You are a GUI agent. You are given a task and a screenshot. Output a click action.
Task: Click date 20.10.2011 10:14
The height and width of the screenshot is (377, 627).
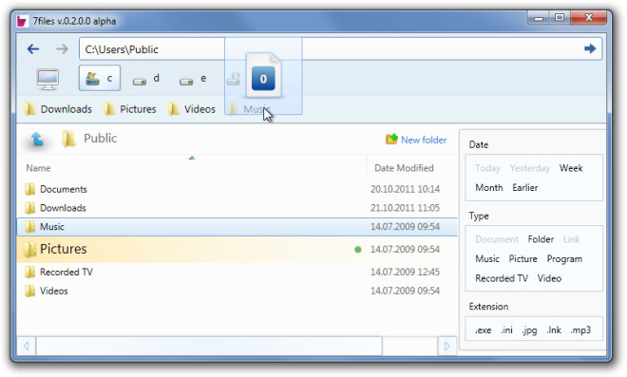coord(405,189)
